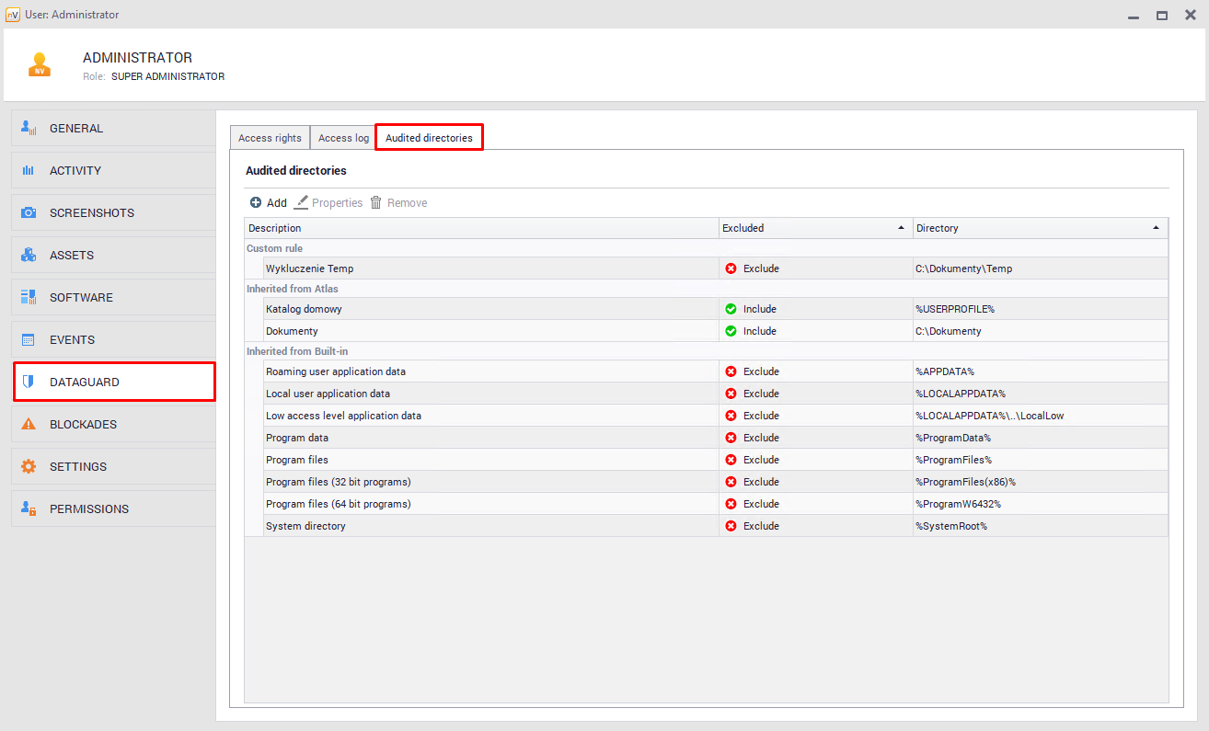Screen dimensions: 1209x731
Task: Collapse the Inherited from Built-in group
Action: [x=296, y=351]
